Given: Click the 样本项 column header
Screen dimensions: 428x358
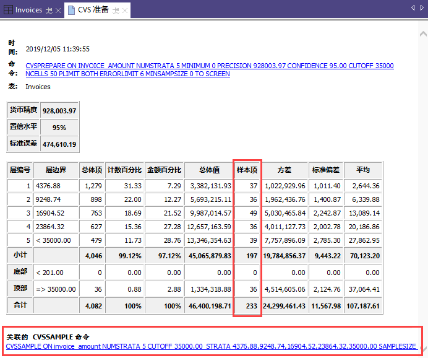Looking at the screenshot, I should [247, 169].
